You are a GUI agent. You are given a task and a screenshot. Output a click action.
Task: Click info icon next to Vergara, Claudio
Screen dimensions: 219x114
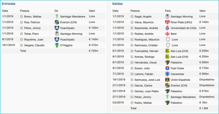click(x=22, y=45)
